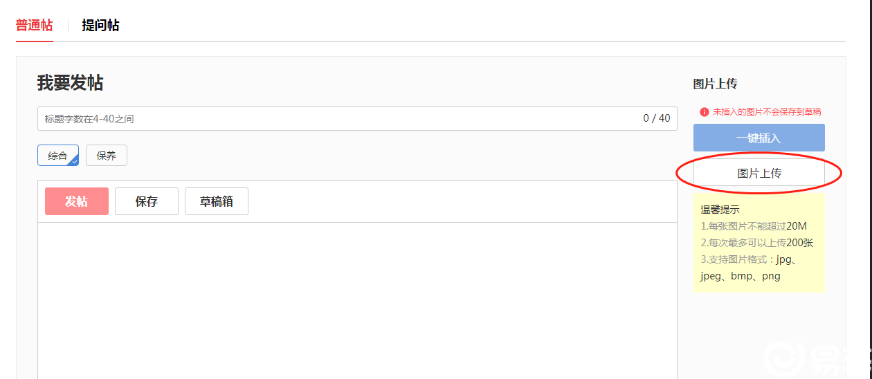The width and height of the screenshot is (872, 379).
Task: Open the 提问帖 tab
Action: (x=100, y=26)
